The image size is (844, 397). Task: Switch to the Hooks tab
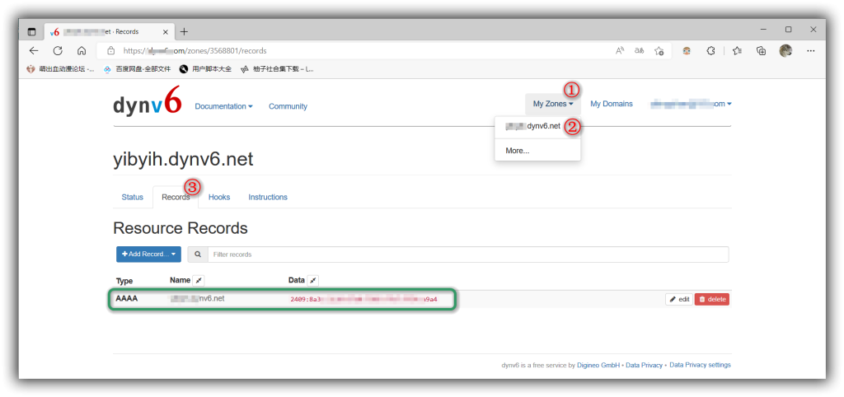tap(219, 197)
